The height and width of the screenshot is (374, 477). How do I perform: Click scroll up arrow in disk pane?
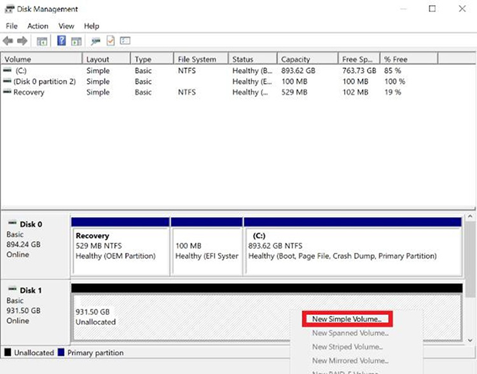470,217
